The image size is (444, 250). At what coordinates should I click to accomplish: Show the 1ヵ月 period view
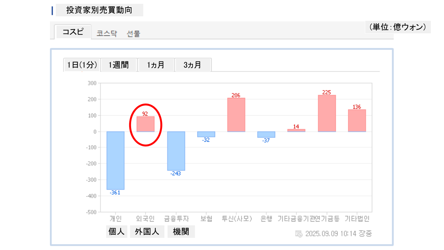156,65
